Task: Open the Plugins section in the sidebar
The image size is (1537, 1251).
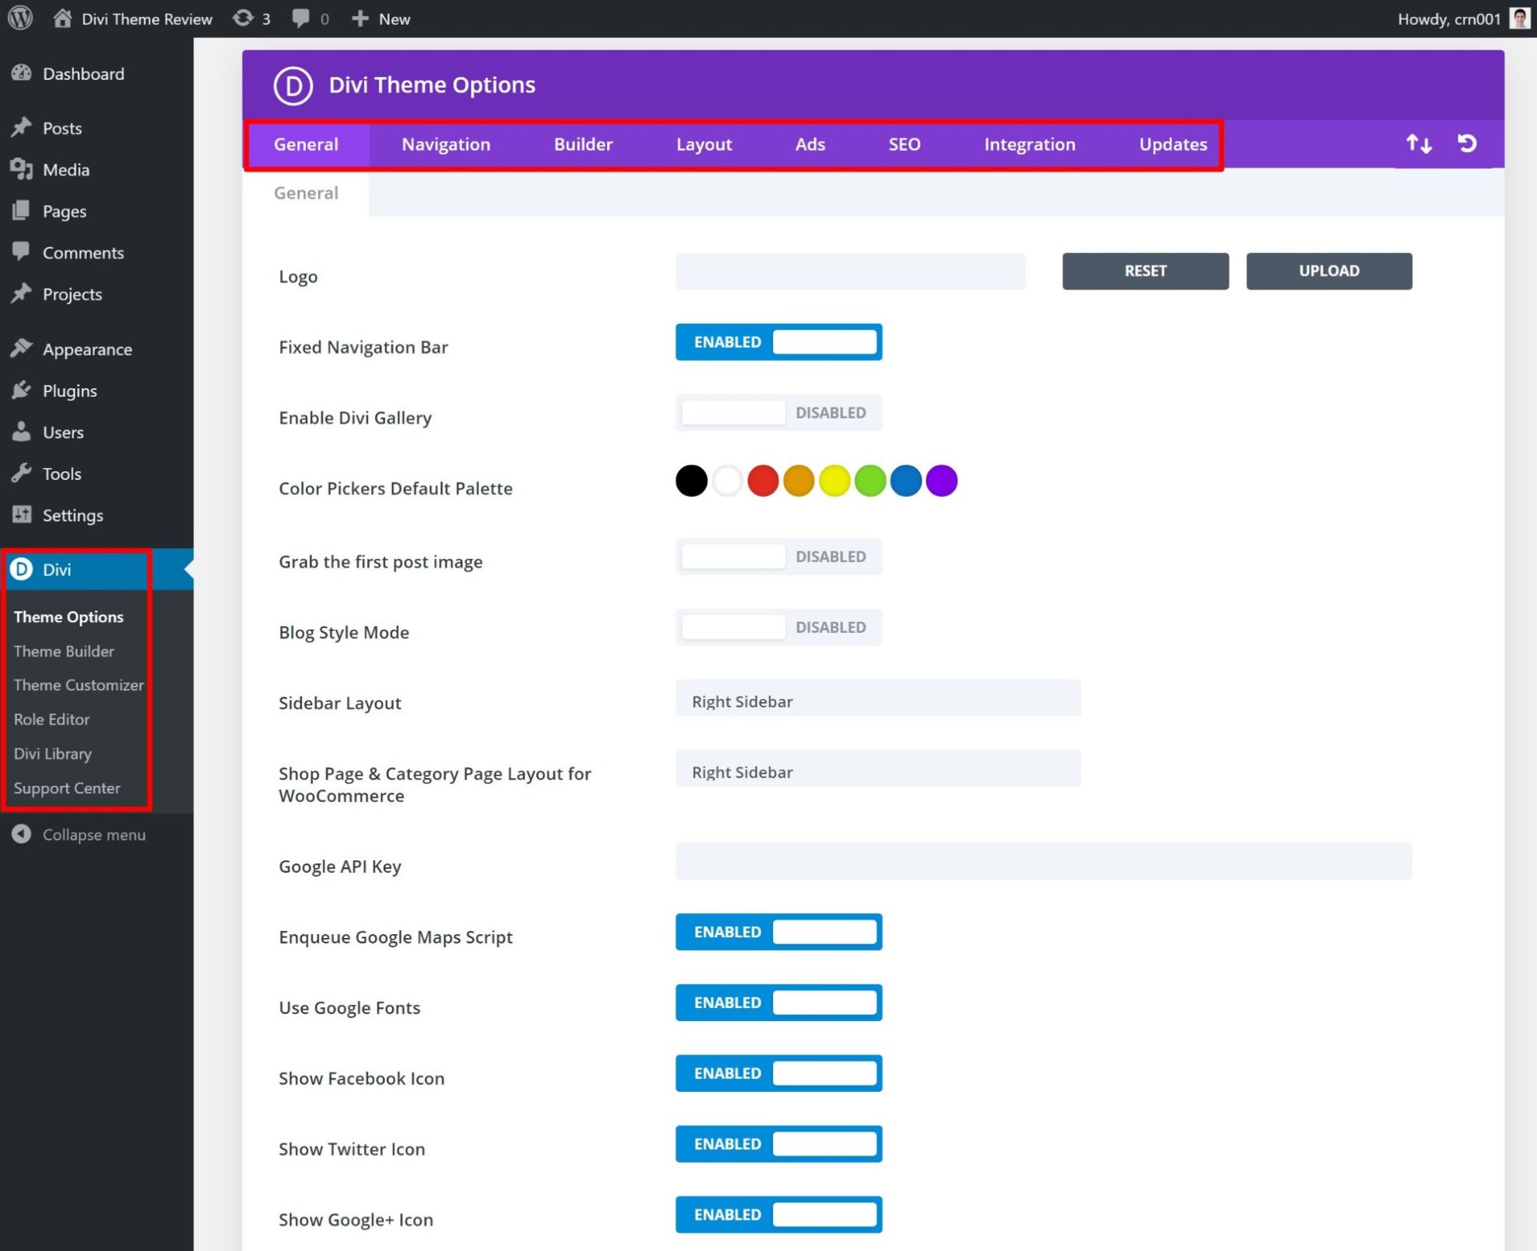Action: (69, 391)
